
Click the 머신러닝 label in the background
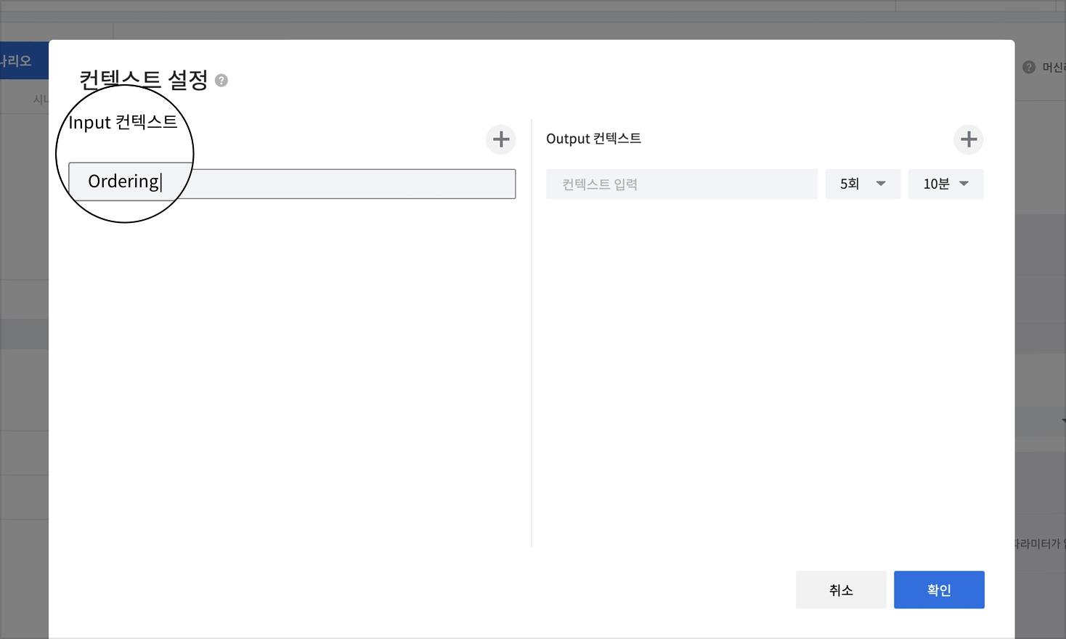pos(1054,68)
